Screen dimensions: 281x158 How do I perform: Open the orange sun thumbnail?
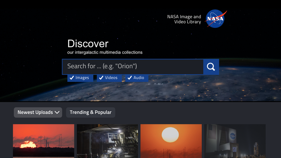(x=171, y=141)
